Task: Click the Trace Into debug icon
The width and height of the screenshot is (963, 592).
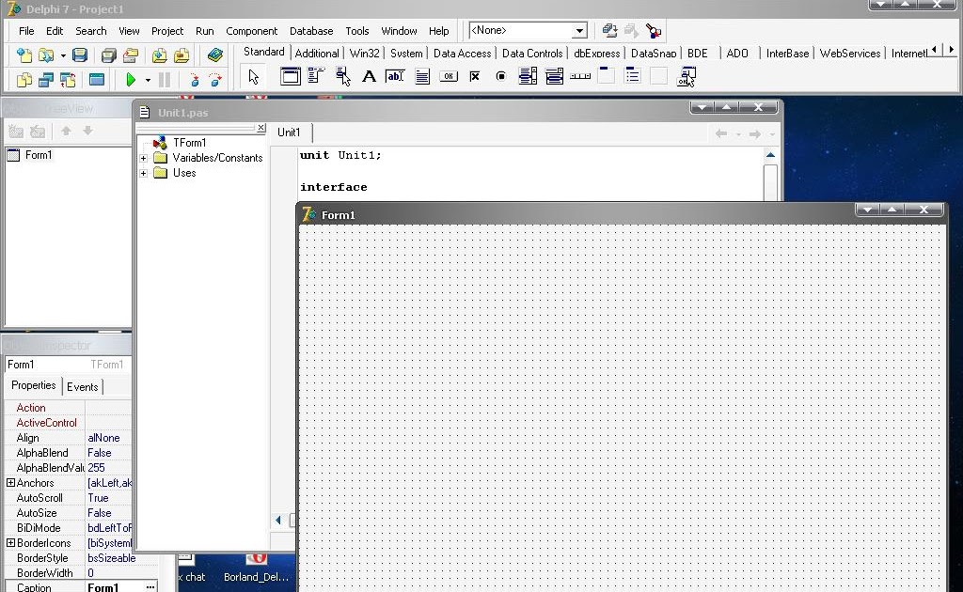Action: [194, 80]
